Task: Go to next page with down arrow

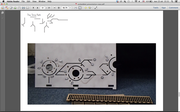Action: coord(38,8)
